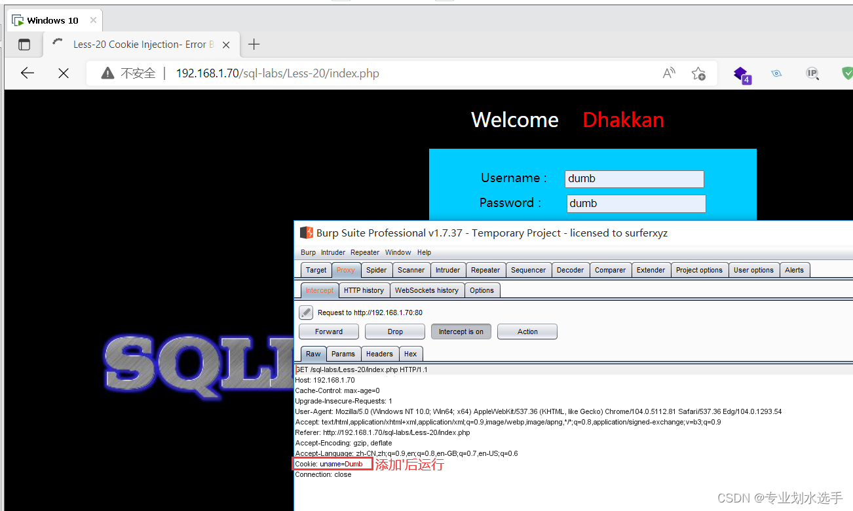This screenshot has height=511, width=853.
Task: Select the Intercept sub-tab
Action: click(320, 290)
